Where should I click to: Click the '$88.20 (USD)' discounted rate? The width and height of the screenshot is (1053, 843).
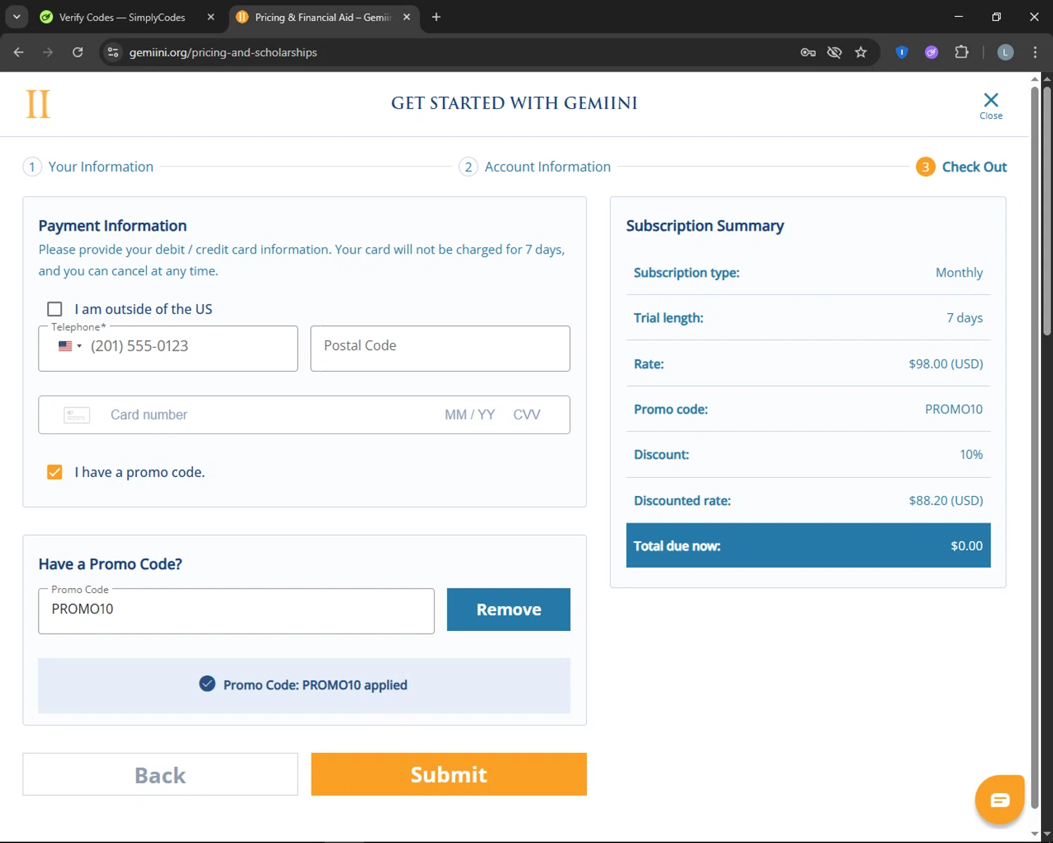(x=946, y=501)
